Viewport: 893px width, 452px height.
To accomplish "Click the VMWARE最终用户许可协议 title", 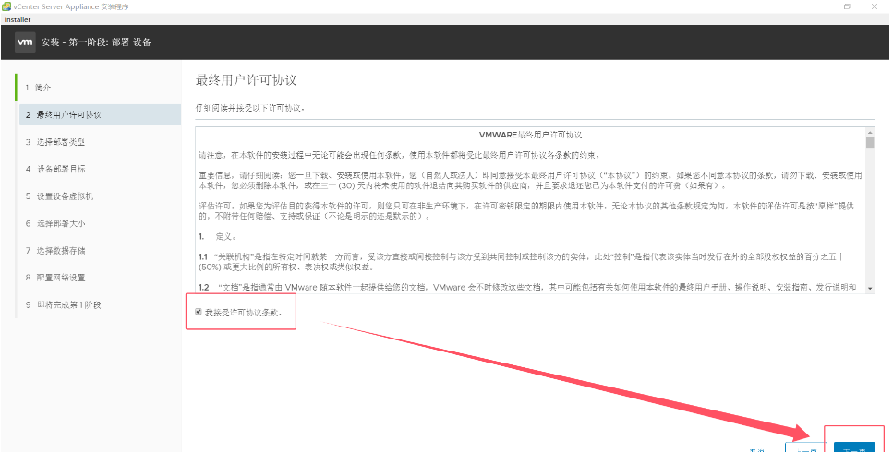I will pos(530,135).
